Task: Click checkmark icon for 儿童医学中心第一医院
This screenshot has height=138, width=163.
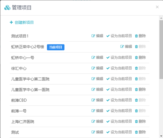Action: [x=108, y=89]
